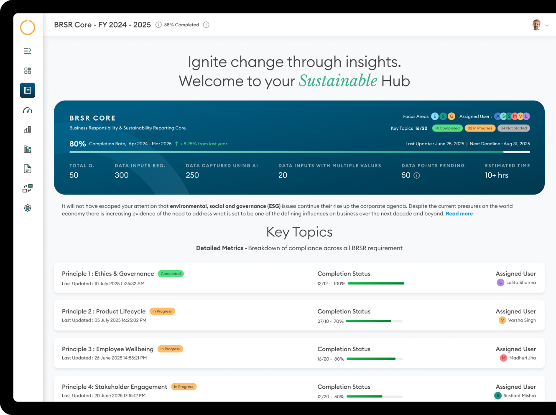Open the profile dropdown chevron
Viewport: 556px width, 415px height.
coord(547,25)
